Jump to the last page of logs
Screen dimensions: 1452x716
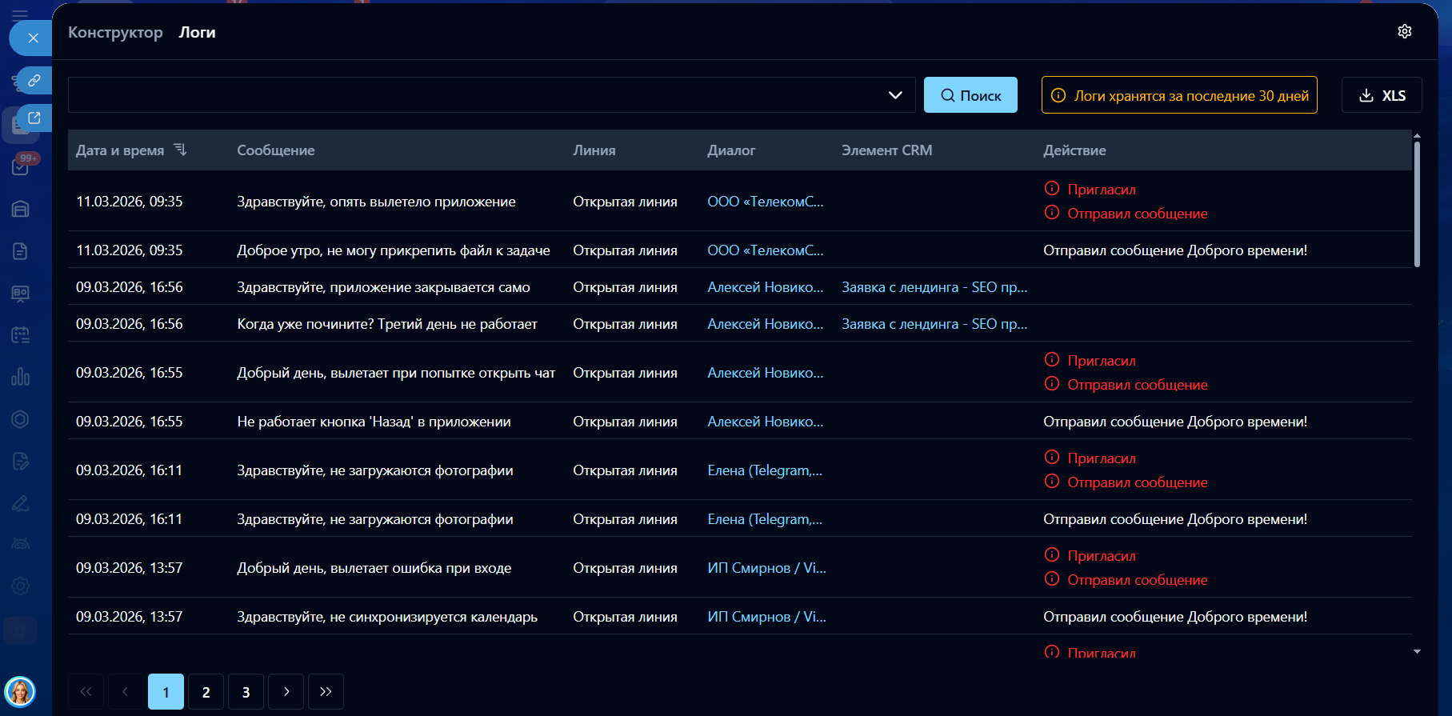click(326, 691)
